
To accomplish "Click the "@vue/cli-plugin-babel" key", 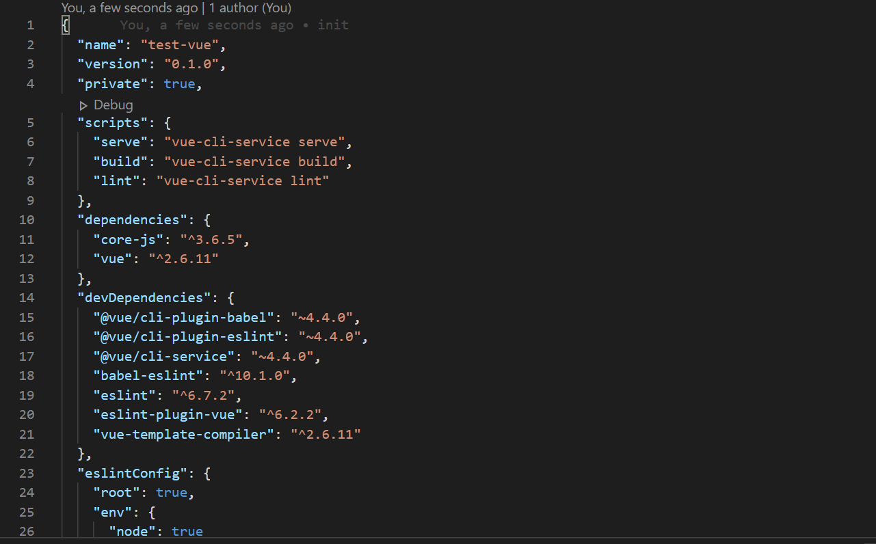I will click(x=184, y=318).
